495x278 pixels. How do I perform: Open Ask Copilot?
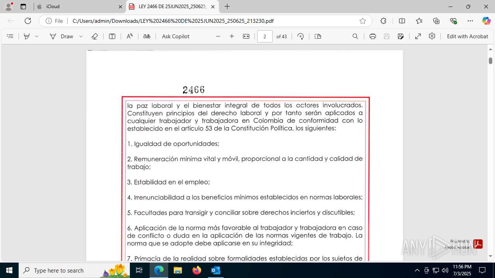point(176,36)
